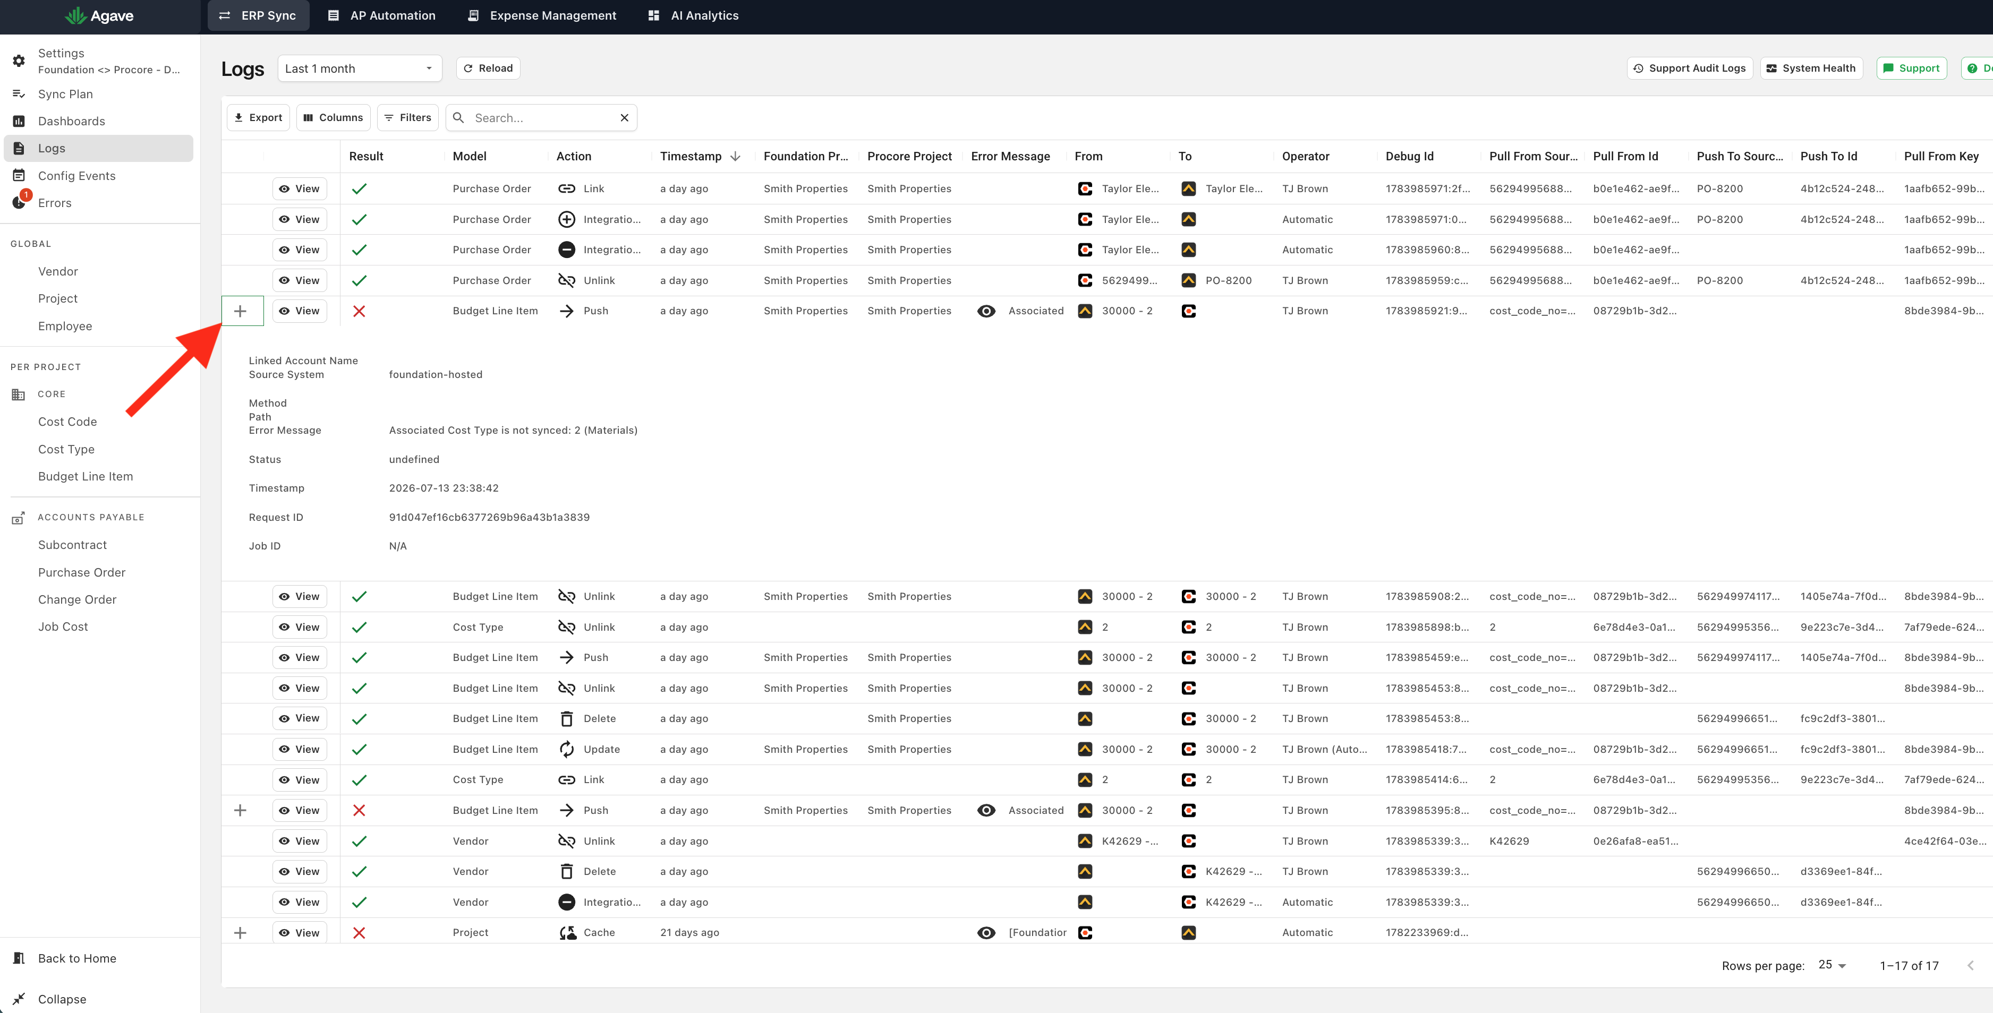Open Dashboards from the sidebar icon
Screen dimensions: 1993x1013
tap(19, 121)
